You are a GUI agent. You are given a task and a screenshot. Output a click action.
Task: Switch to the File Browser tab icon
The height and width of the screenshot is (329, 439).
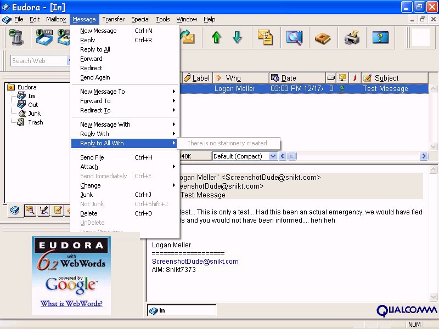30,211
